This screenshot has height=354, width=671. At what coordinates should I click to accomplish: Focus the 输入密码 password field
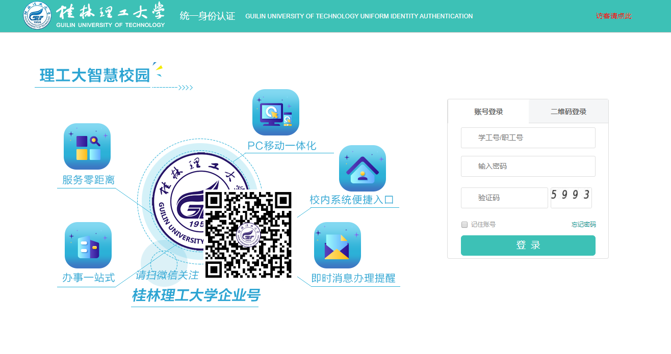(x=528, y=166)
